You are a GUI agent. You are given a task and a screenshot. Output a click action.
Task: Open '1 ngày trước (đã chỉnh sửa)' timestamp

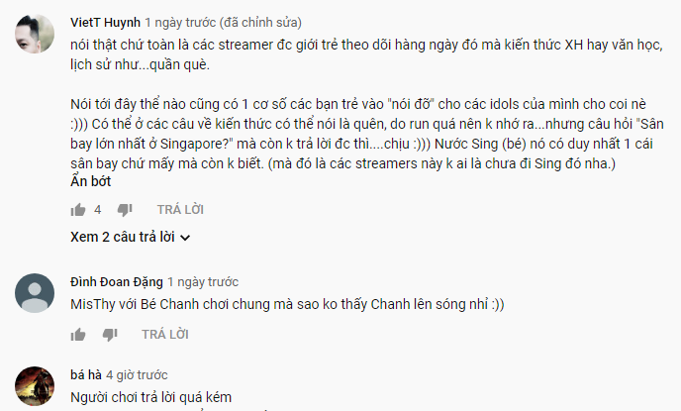coord(224,22)
